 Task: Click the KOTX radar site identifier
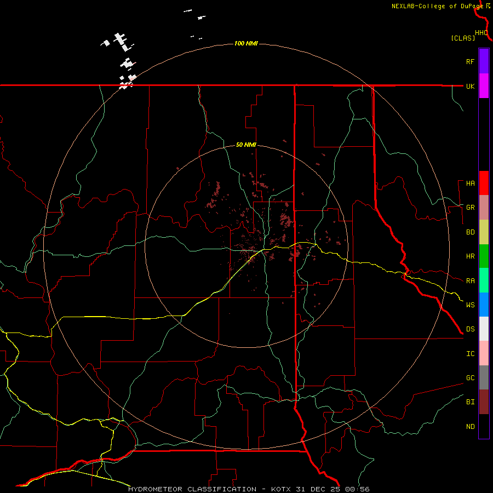point(280,489)
